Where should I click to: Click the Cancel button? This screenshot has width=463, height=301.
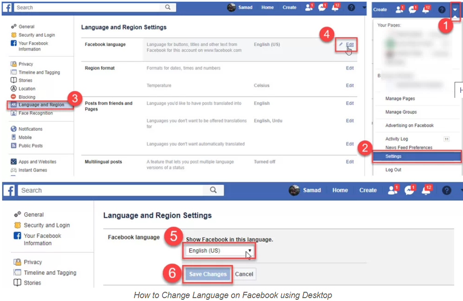click(244, 274)
